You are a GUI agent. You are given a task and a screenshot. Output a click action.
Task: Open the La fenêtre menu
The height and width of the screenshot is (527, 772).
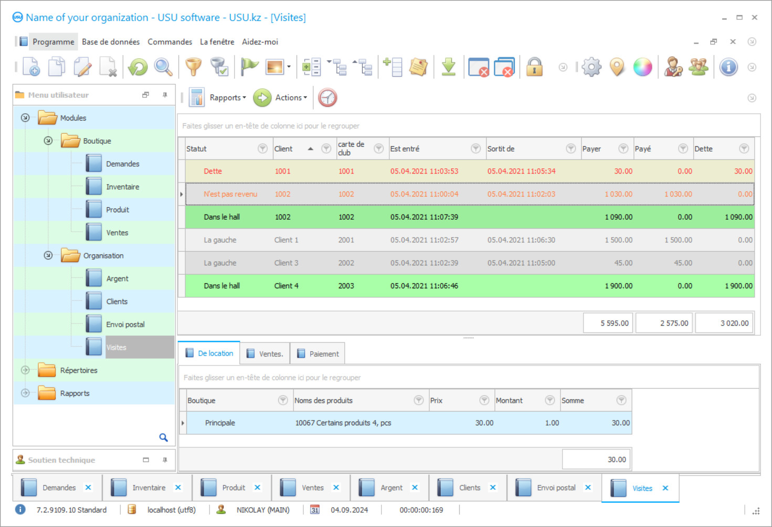(x=217, y=42)
